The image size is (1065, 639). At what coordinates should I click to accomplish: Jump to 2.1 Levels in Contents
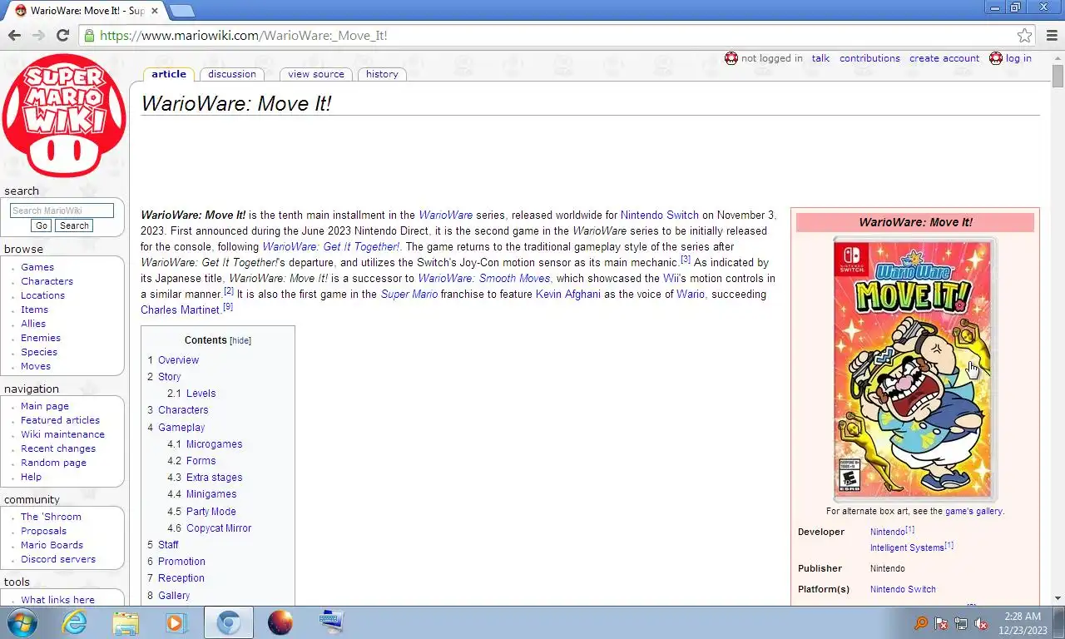click(191, 394)
